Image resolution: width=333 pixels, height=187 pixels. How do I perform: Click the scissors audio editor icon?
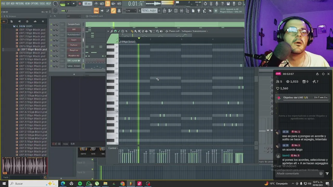pos(211,4)
